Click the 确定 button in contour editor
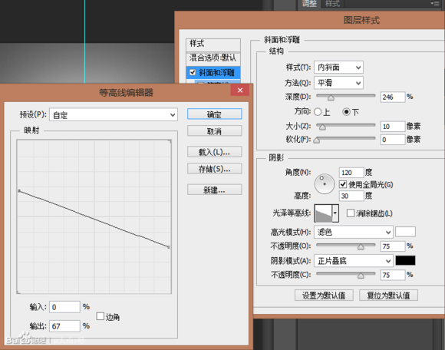Viewport: 445px width, 350px height. (215, 114)
